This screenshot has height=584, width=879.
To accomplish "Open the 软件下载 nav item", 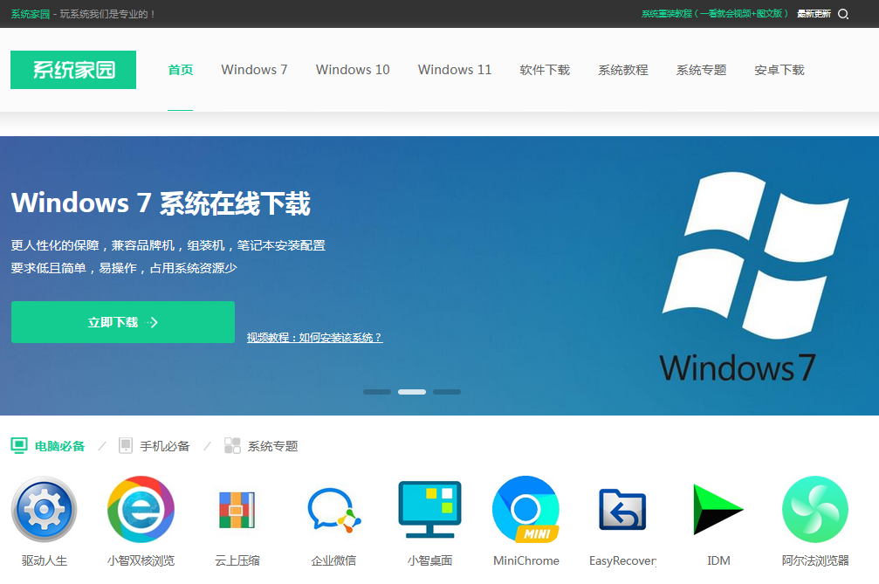I will [545, 70].
